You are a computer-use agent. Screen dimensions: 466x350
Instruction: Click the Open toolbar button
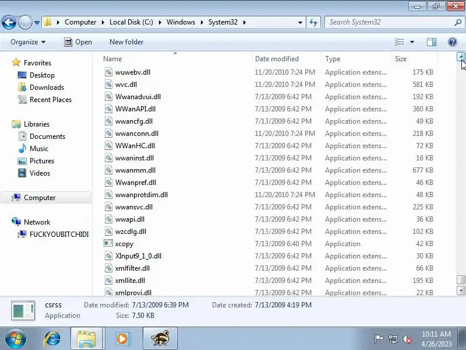pyautogui.click(x=78, y=42)
